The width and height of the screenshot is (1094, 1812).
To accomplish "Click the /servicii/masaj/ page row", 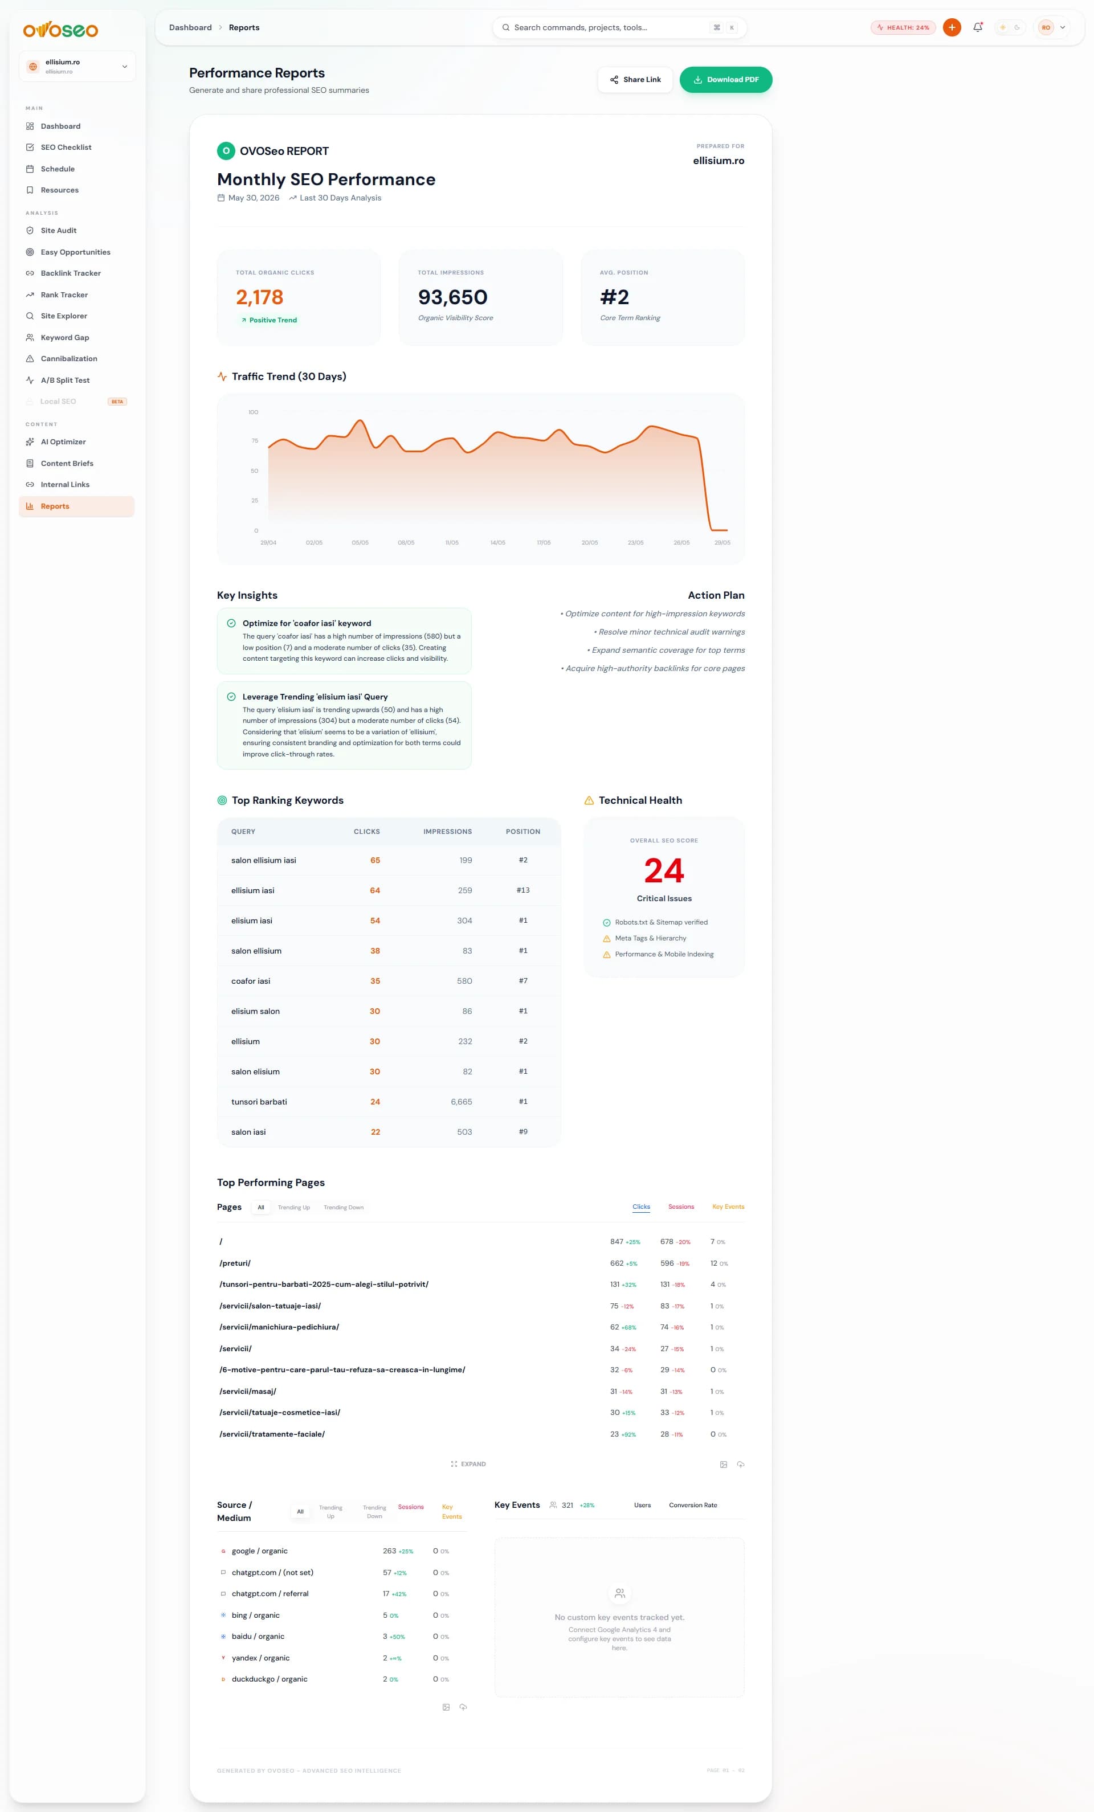I will click(x=480, y=1392).
